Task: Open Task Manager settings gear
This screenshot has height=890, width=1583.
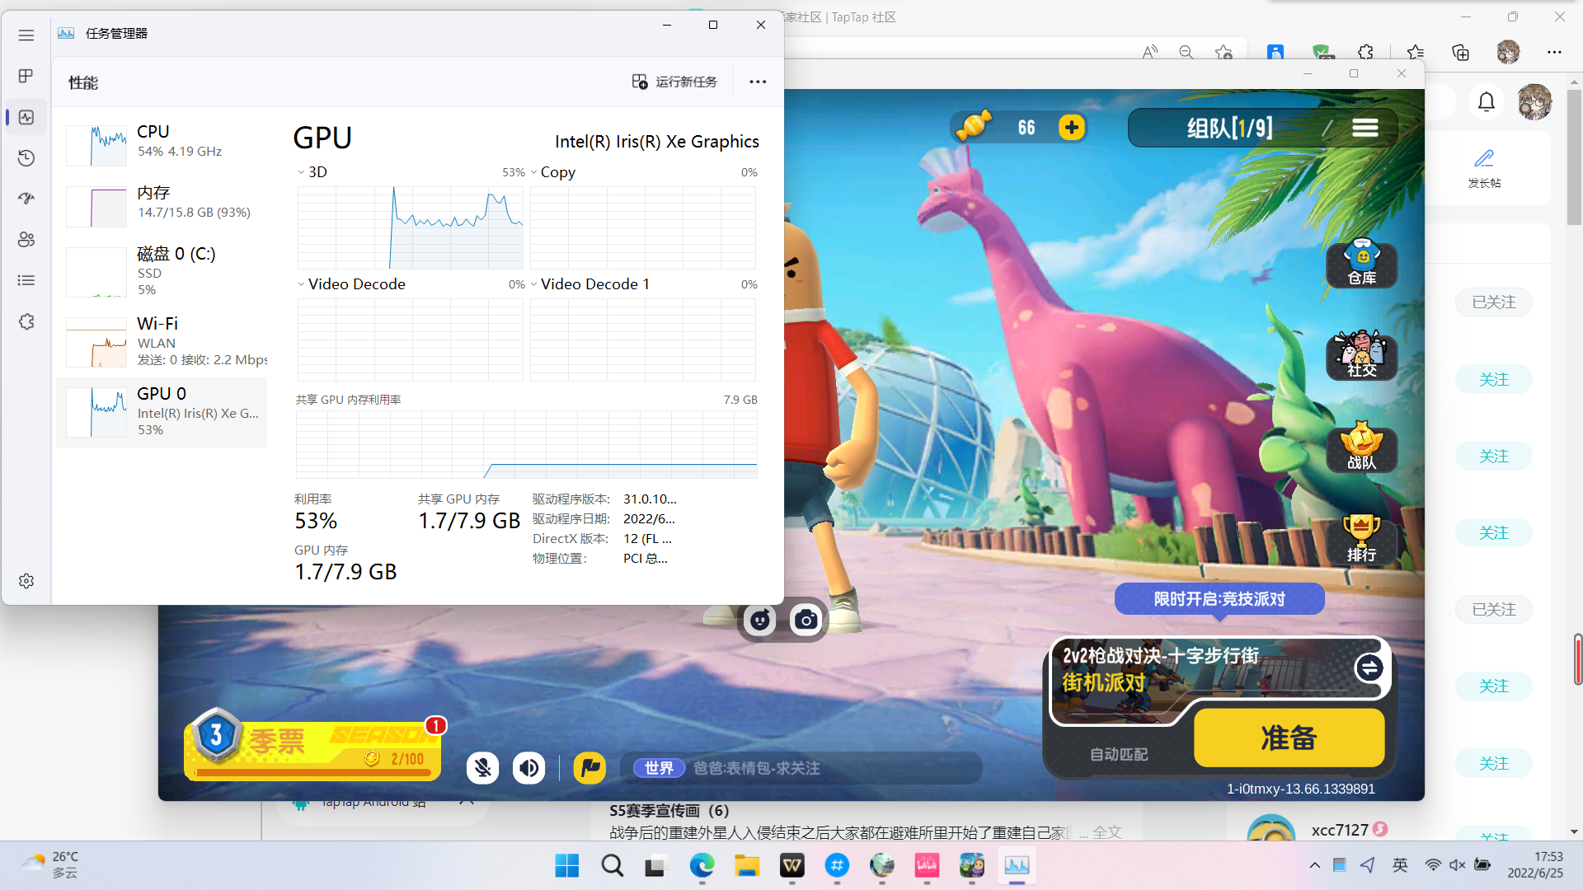Action: [x=26, y=581]
